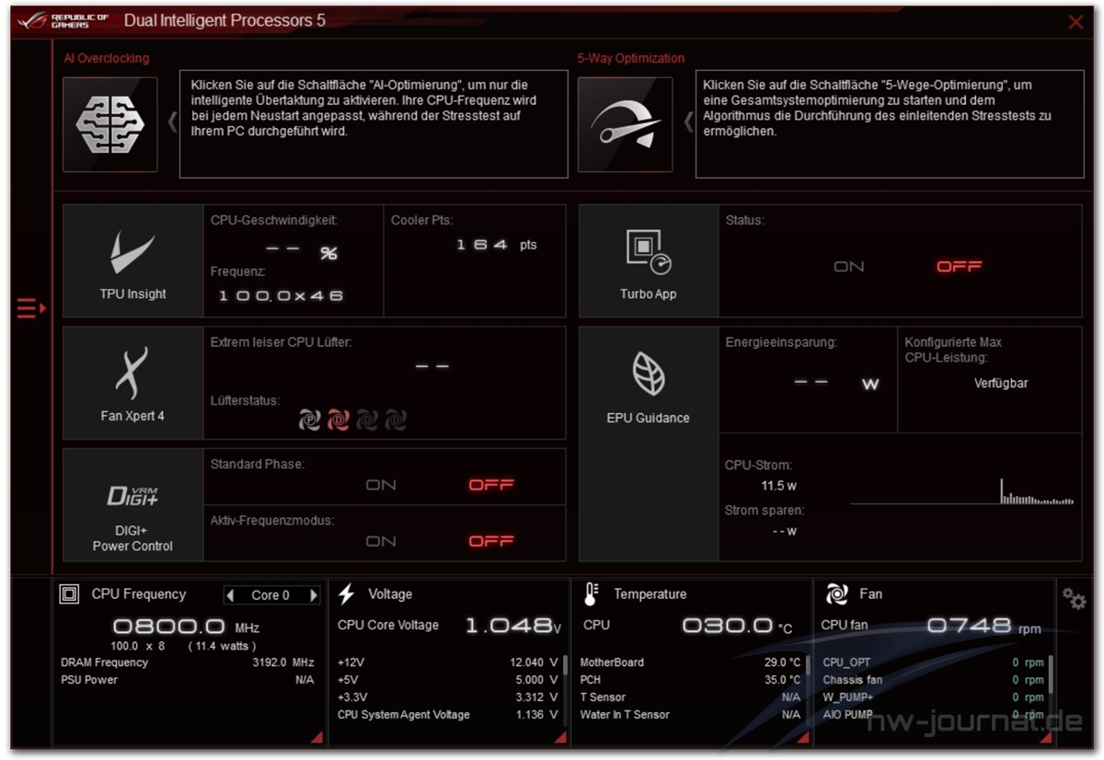Open the side menu hamburger icon
The height and width of the screenshot is (760, 1104).
pyautogui.click(x=30, y=308)
